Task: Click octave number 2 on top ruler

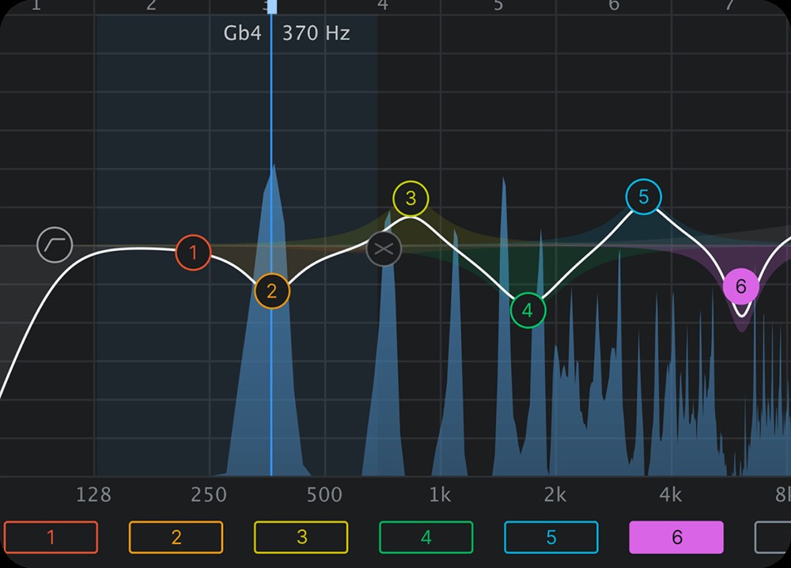Action: click(151, 5)
